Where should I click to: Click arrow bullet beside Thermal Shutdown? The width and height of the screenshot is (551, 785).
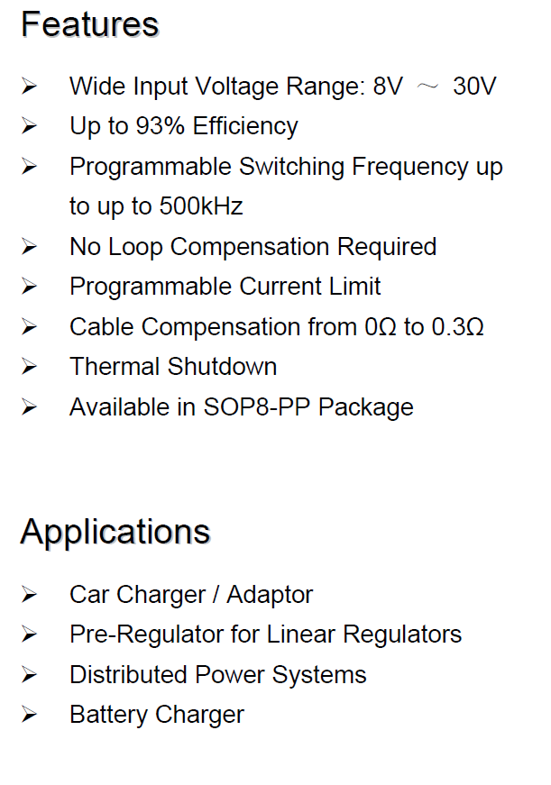coord(29,367)
